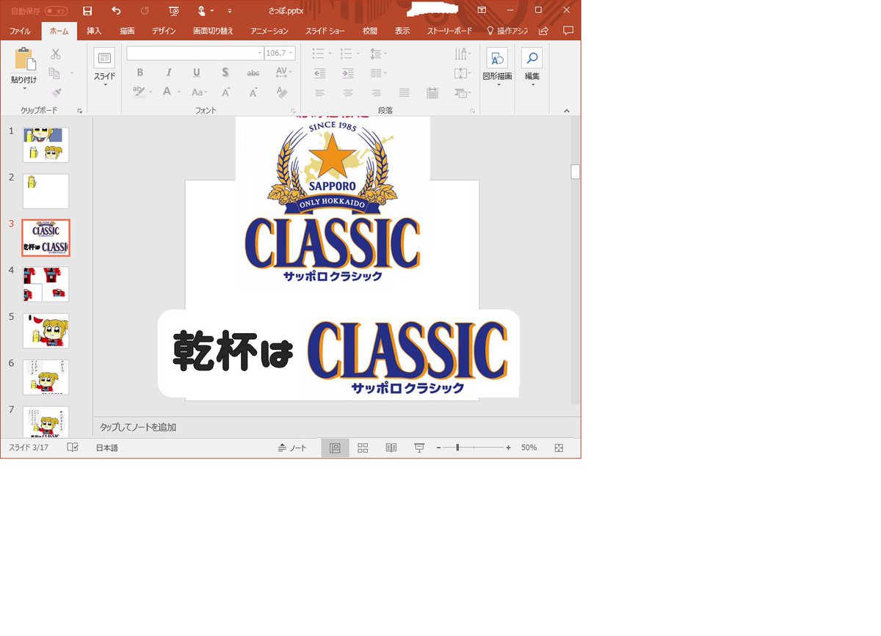The height and width of the screenshot is (636, 881).
Task: Toggle touch/mouse mode icon
Action: pos(202,11)
